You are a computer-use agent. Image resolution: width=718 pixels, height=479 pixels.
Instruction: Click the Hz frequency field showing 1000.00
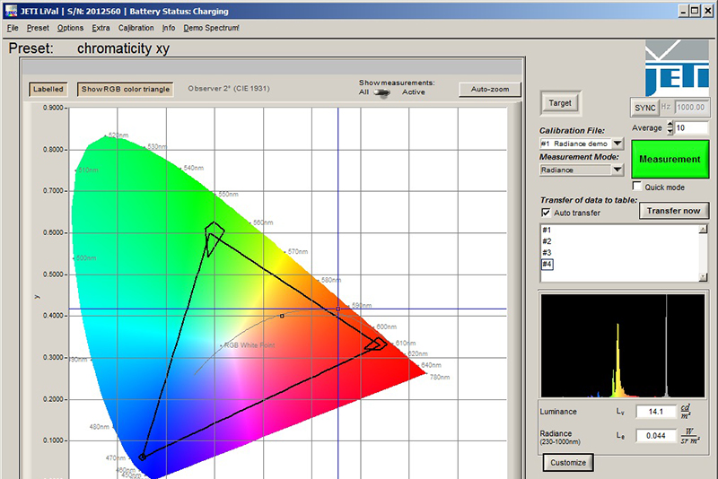(x=691, y=108)
